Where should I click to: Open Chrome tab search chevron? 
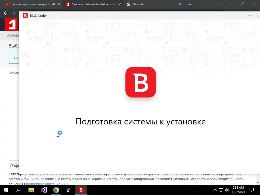point(219,4)
